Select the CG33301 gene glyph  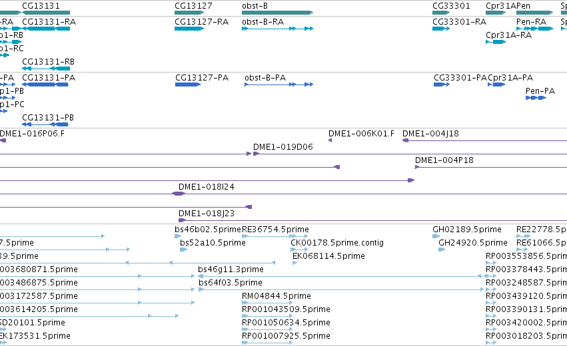click(441, 13)
